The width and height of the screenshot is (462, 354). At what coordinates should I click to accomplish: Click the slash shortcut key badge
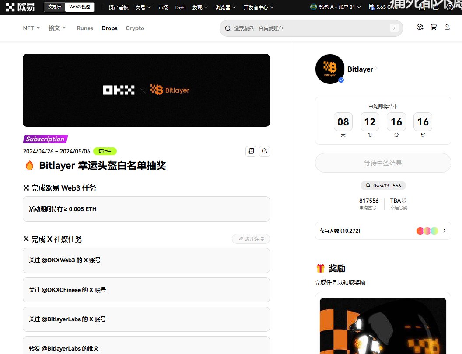point(394,28)
